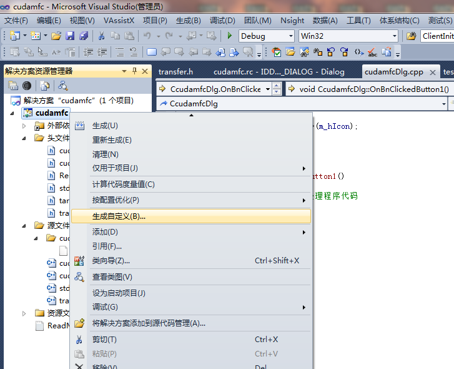Screen dimensions: 454x369
Task: Click the spell check abc icon
Action: coord(372,53)
